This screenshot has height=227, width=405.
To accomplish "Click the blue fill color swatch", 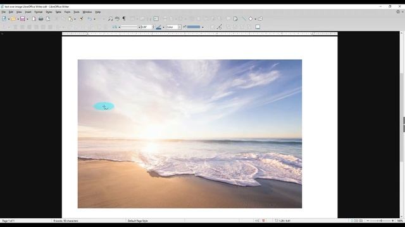I will click(194, 26).
